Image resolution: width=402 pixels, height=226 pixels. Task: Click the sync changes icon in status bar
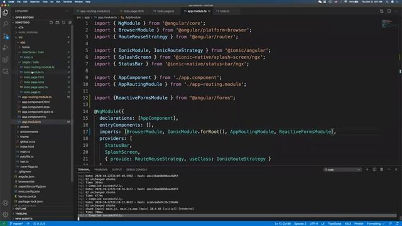[28, 223]
